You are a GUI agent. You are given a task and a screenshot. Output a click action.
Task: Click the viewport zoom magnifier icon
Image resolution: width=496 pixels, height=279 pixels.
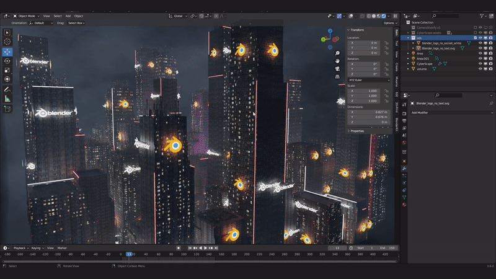point(337,53)
